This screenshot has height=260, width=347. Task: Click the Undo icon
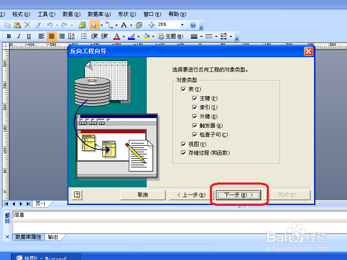(x=49, y=25)
